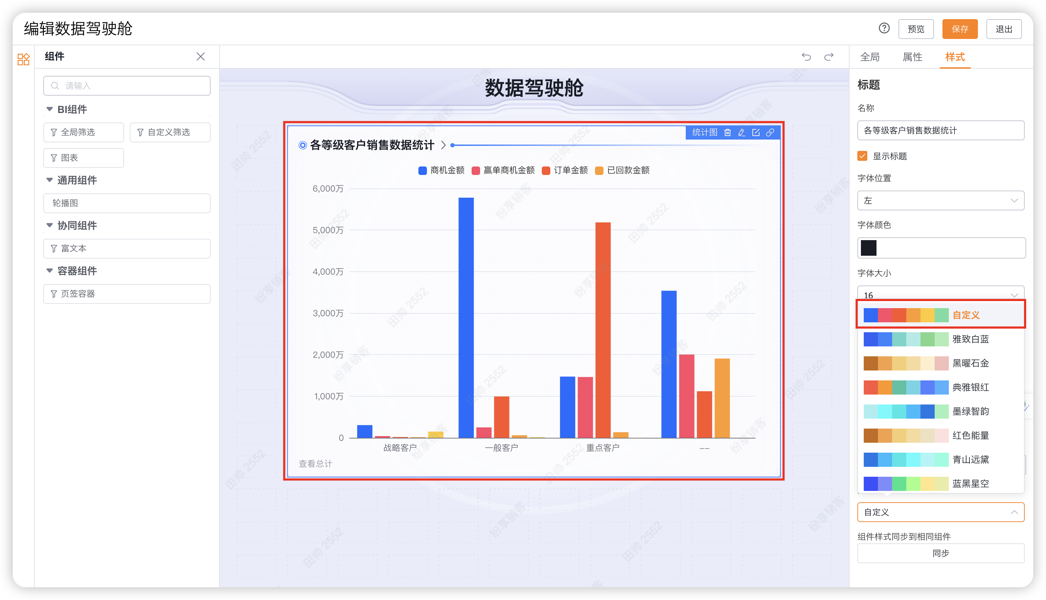Image resolution: width=1046 pixels, height=600 pixels.
Task: Toggle 赢单商机金额 legend item
Action: point(503,171)
